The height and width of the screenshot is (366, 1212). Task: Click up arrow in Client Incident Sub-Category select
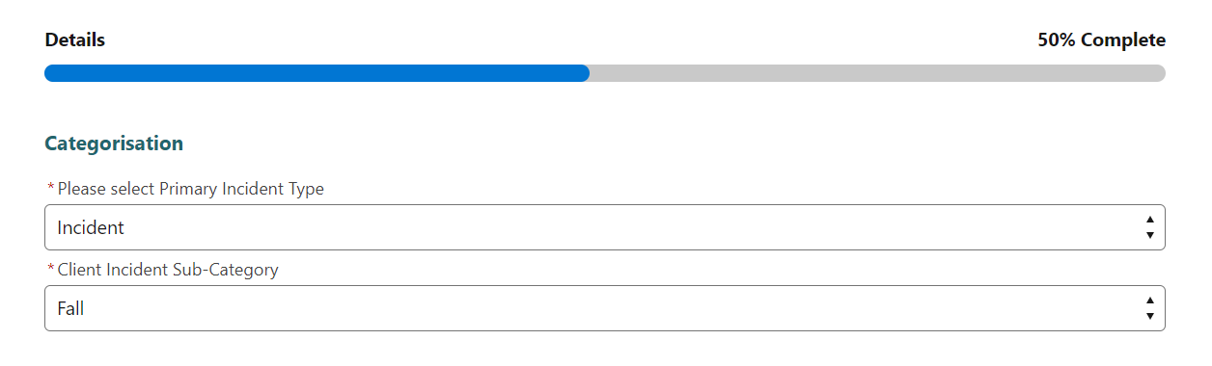tap(1149, 302)
